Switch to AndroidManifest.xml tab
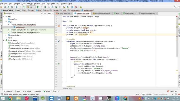Screen dimensions: 180x101 tap(102, 13)
